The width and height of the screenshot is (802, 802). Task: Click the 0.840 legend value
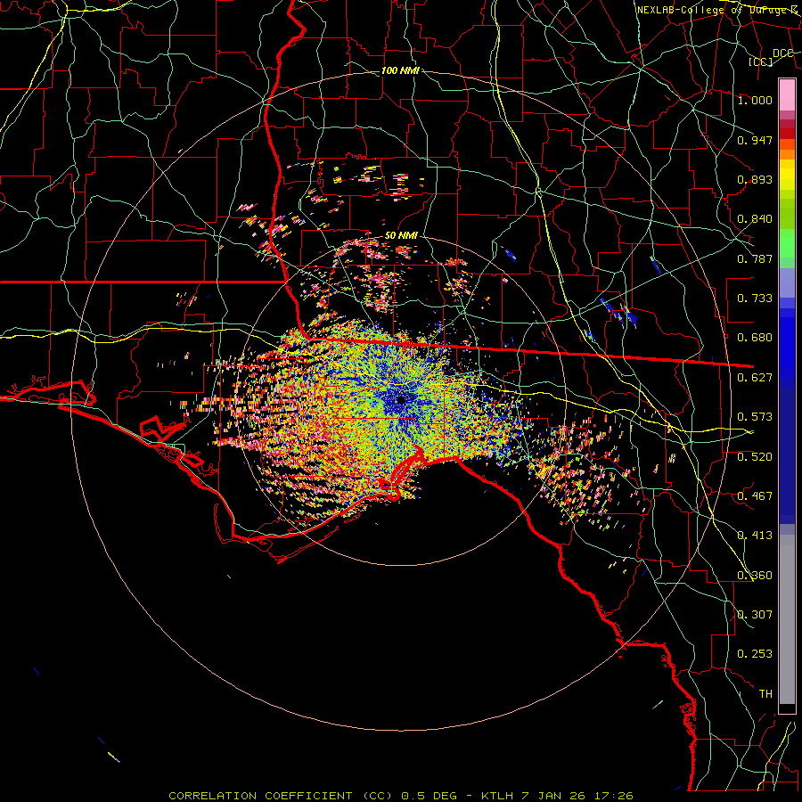click(755, 219)
